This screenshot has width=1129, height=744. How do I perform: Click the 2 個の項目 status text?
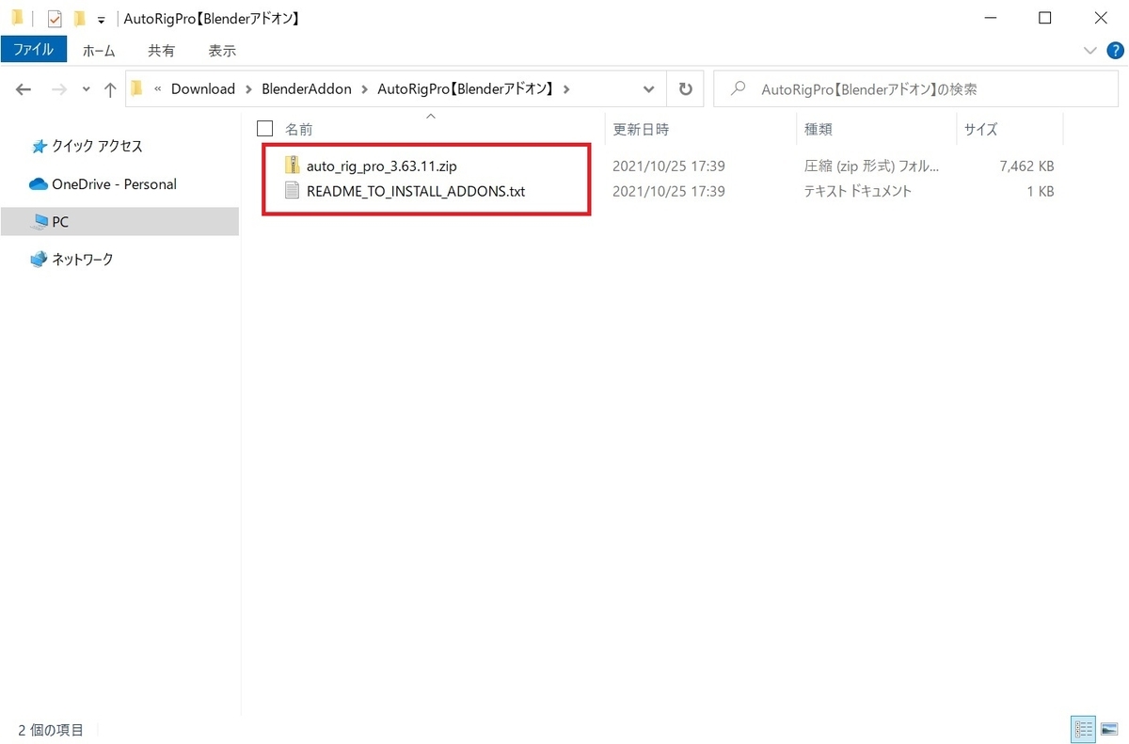(51, 729)
